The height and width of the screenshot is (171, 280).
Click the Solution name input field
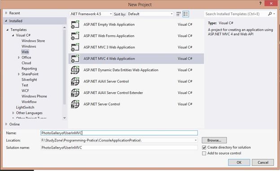pos(119,147)
